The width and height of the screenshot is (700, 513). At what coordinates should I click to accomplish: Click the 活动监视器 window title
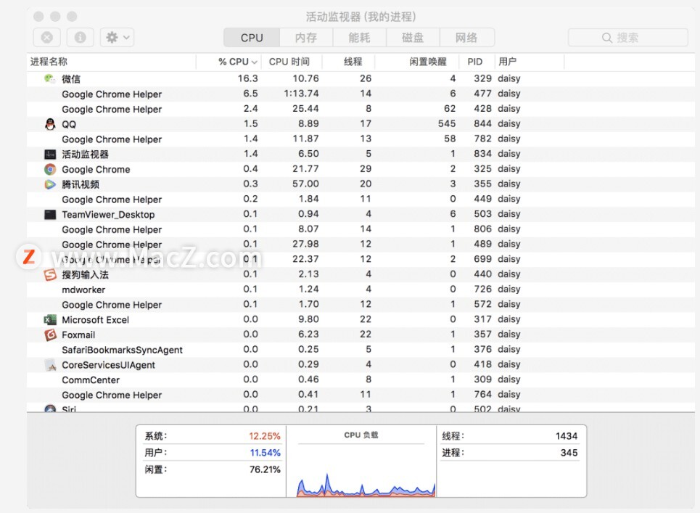(x=361, y=17)
